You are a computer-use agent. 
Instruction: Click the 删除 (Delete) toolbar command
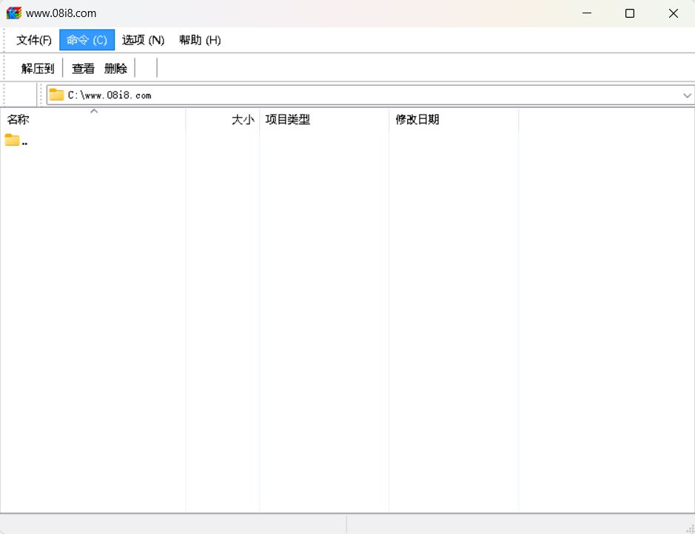(115, 68)
